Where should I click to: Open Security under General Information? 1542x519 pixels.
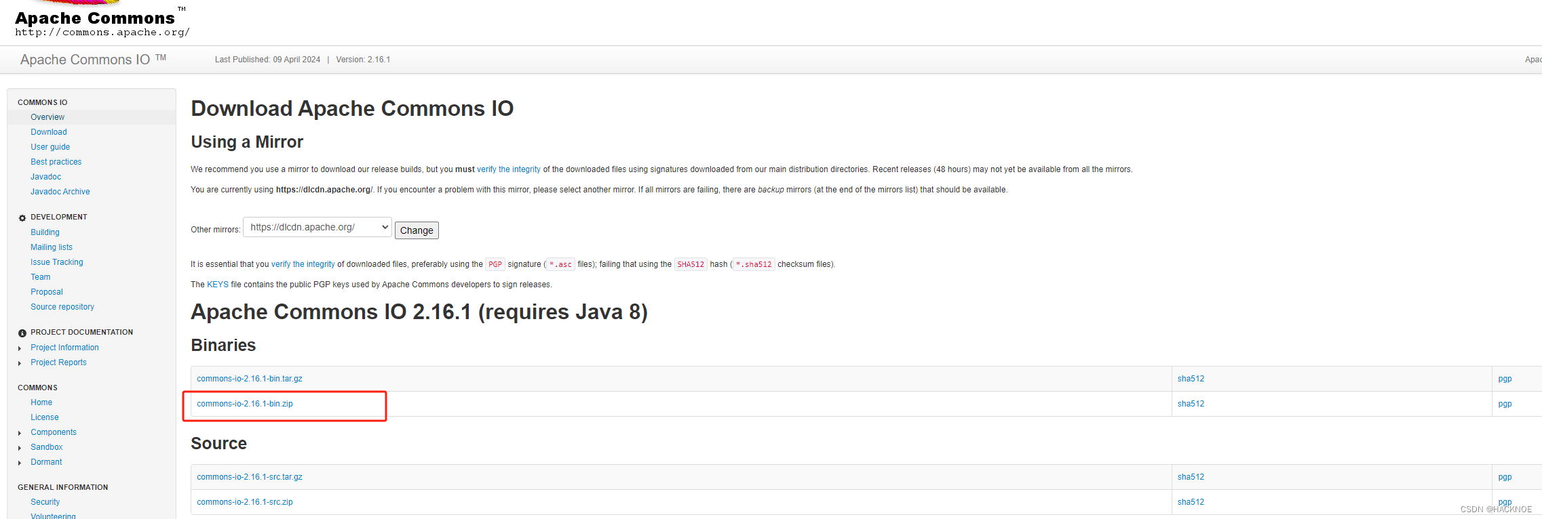45,502
